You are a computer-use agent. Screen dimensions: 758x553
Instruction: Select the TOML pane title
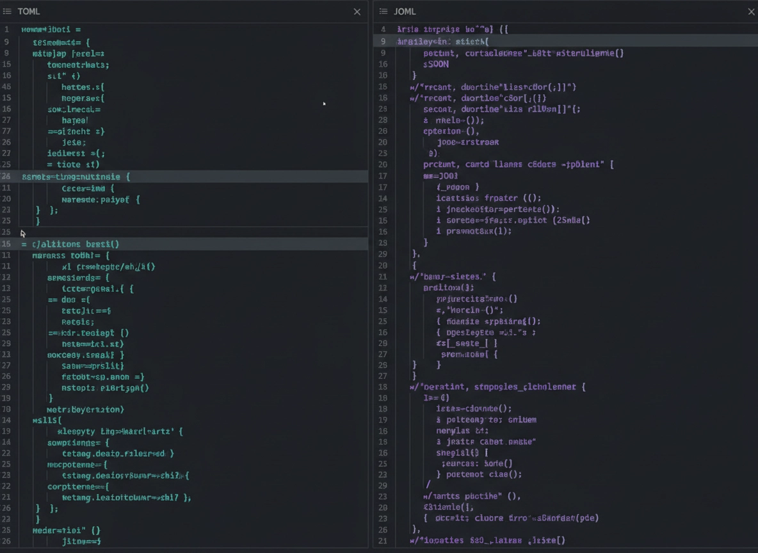pyautogui.click(x=29, y=11)
